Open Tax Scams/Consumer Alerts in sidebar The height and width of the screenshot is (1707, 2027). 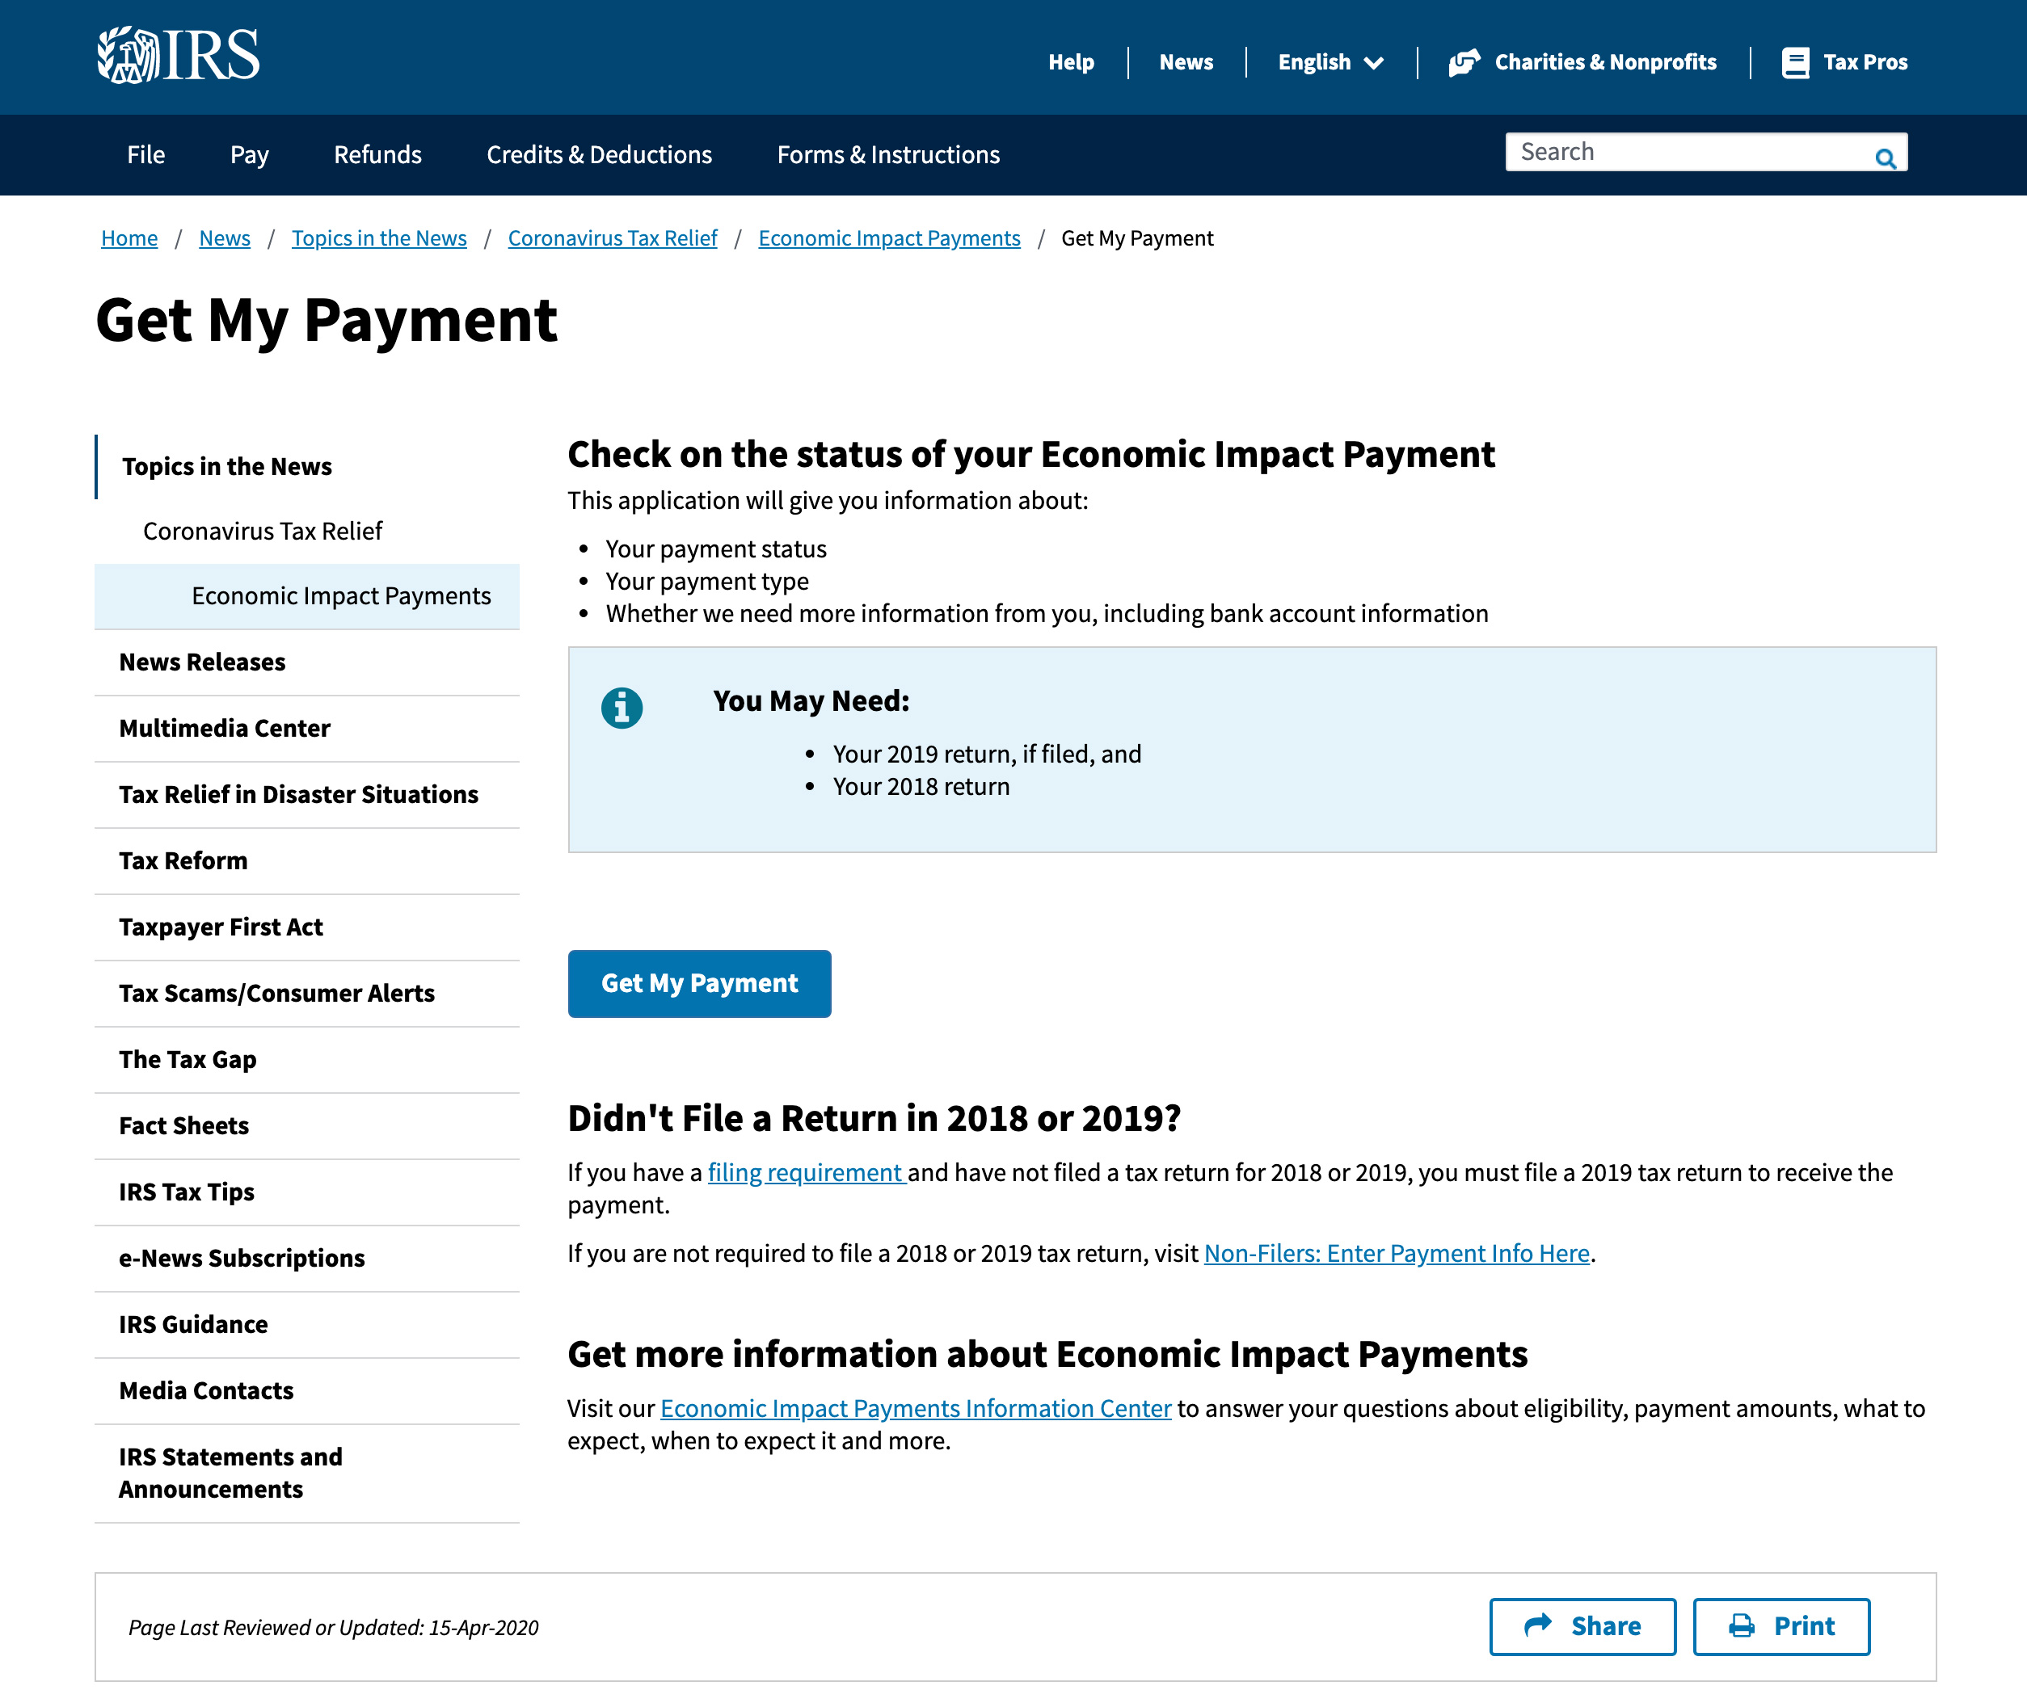[x=308, y=994]
